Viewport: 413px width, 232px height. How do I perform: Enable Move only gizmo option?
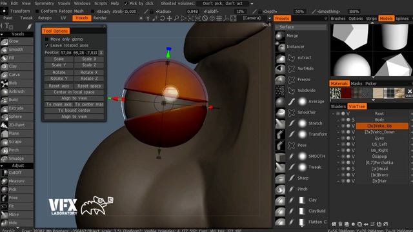point(47,39)
